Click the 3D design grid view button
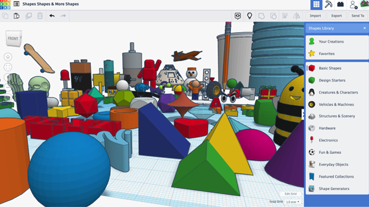 (x=316, y=5)
